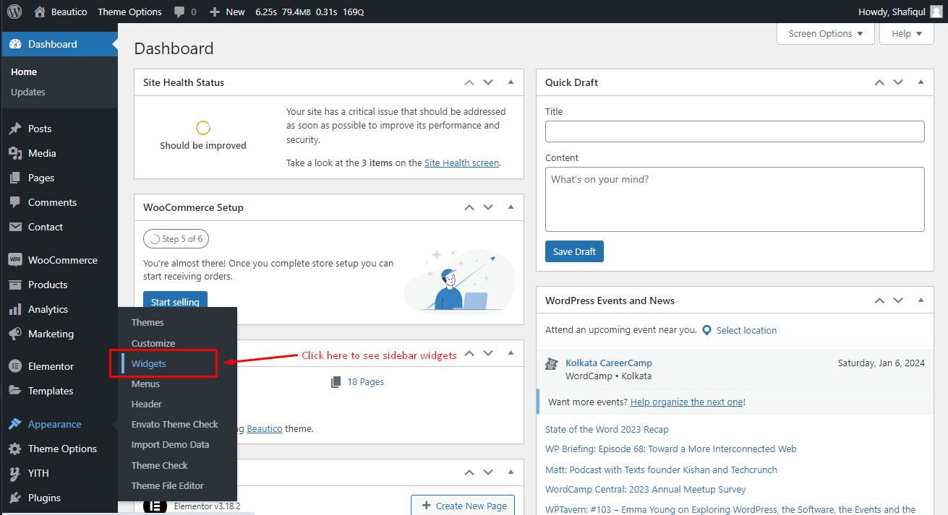Click the Templates folder icon
Image resolution: width=948 pixels, height=515 pixels.
[15, 391]
